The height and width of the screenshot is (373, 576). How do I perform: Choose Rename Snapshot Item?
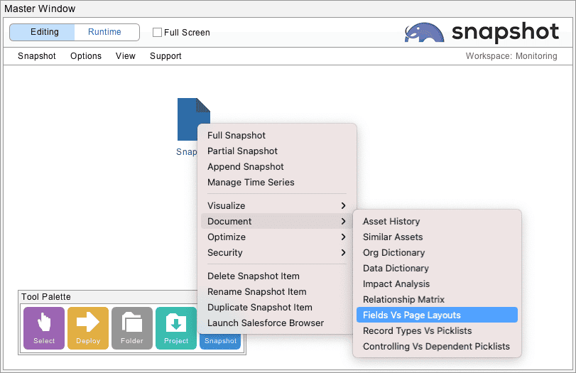(277, 292)
